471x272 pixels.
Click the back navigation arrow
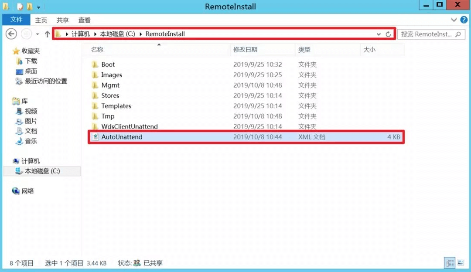click(x=11, y=34)
